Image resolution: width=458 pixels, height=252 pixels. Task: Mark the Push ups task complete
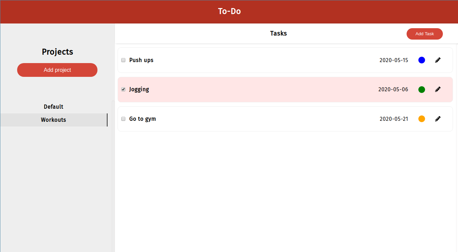point(123,60)
